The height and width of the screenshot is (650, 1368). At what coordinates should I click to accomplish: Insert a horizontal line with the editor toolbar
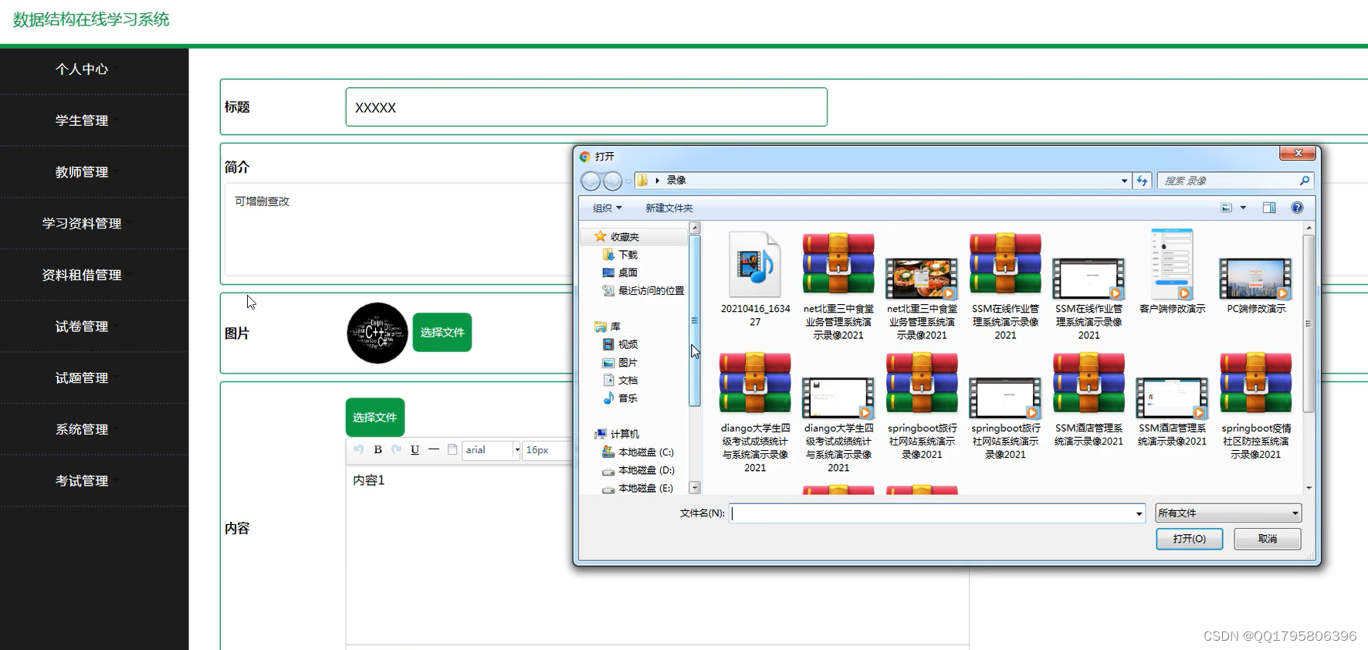pos(433,449)
